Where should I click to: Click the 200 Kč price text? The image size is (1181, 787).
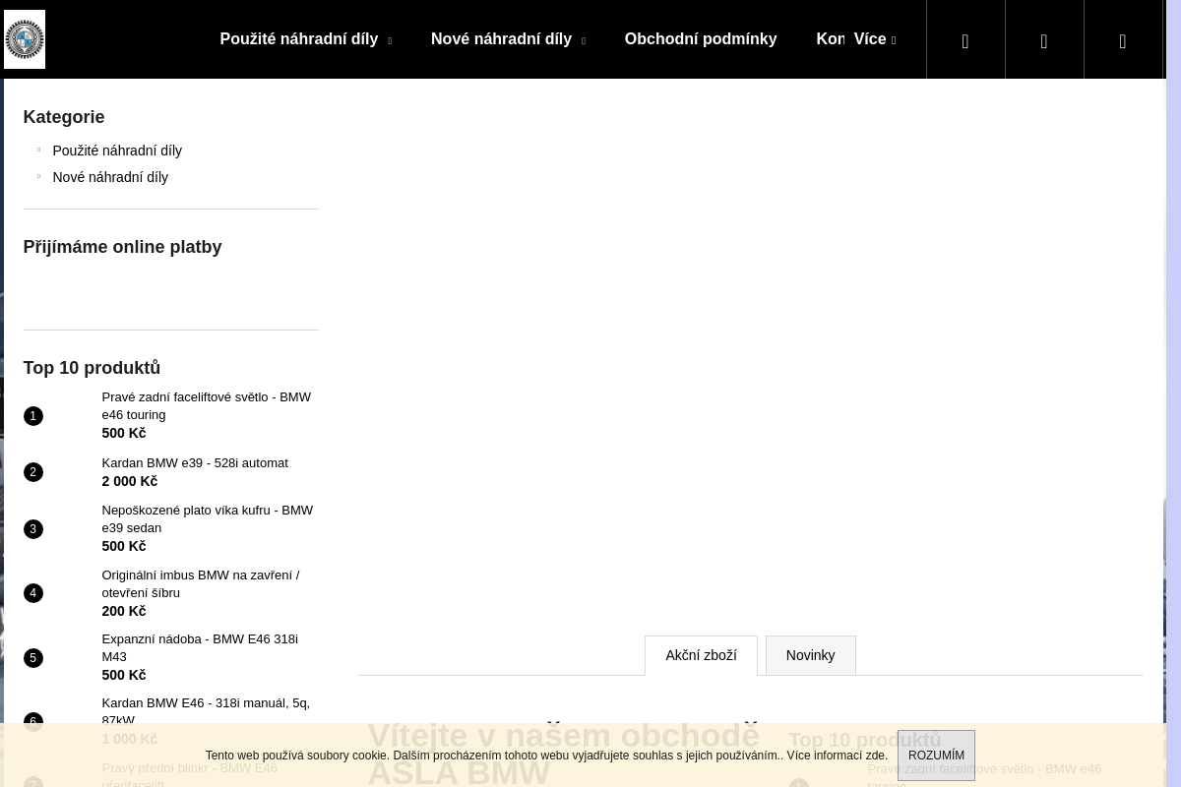click(123, 611)
